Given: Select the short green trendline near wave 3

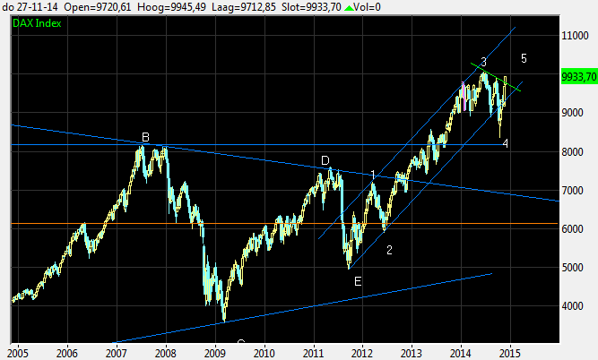Looking at the screenshot, I should (x=491, y=74).
